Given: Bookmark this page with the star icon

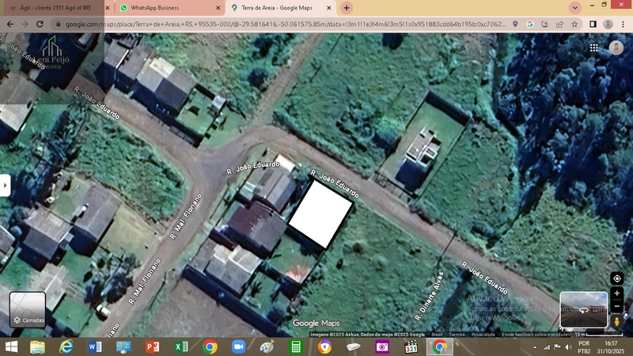Looking at the screenshot, I should [x=574, y=25].
